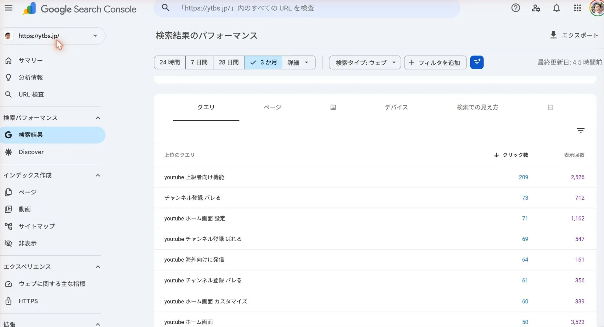This screenshot has width=604, height=327.
Task: Select query youtube チャンネル登録 バレる
Action: 203,280
